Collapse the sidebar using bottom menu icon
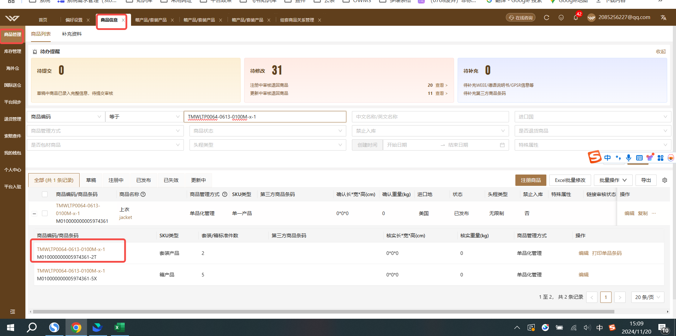 pyautogui.click(x=13, y=312)
